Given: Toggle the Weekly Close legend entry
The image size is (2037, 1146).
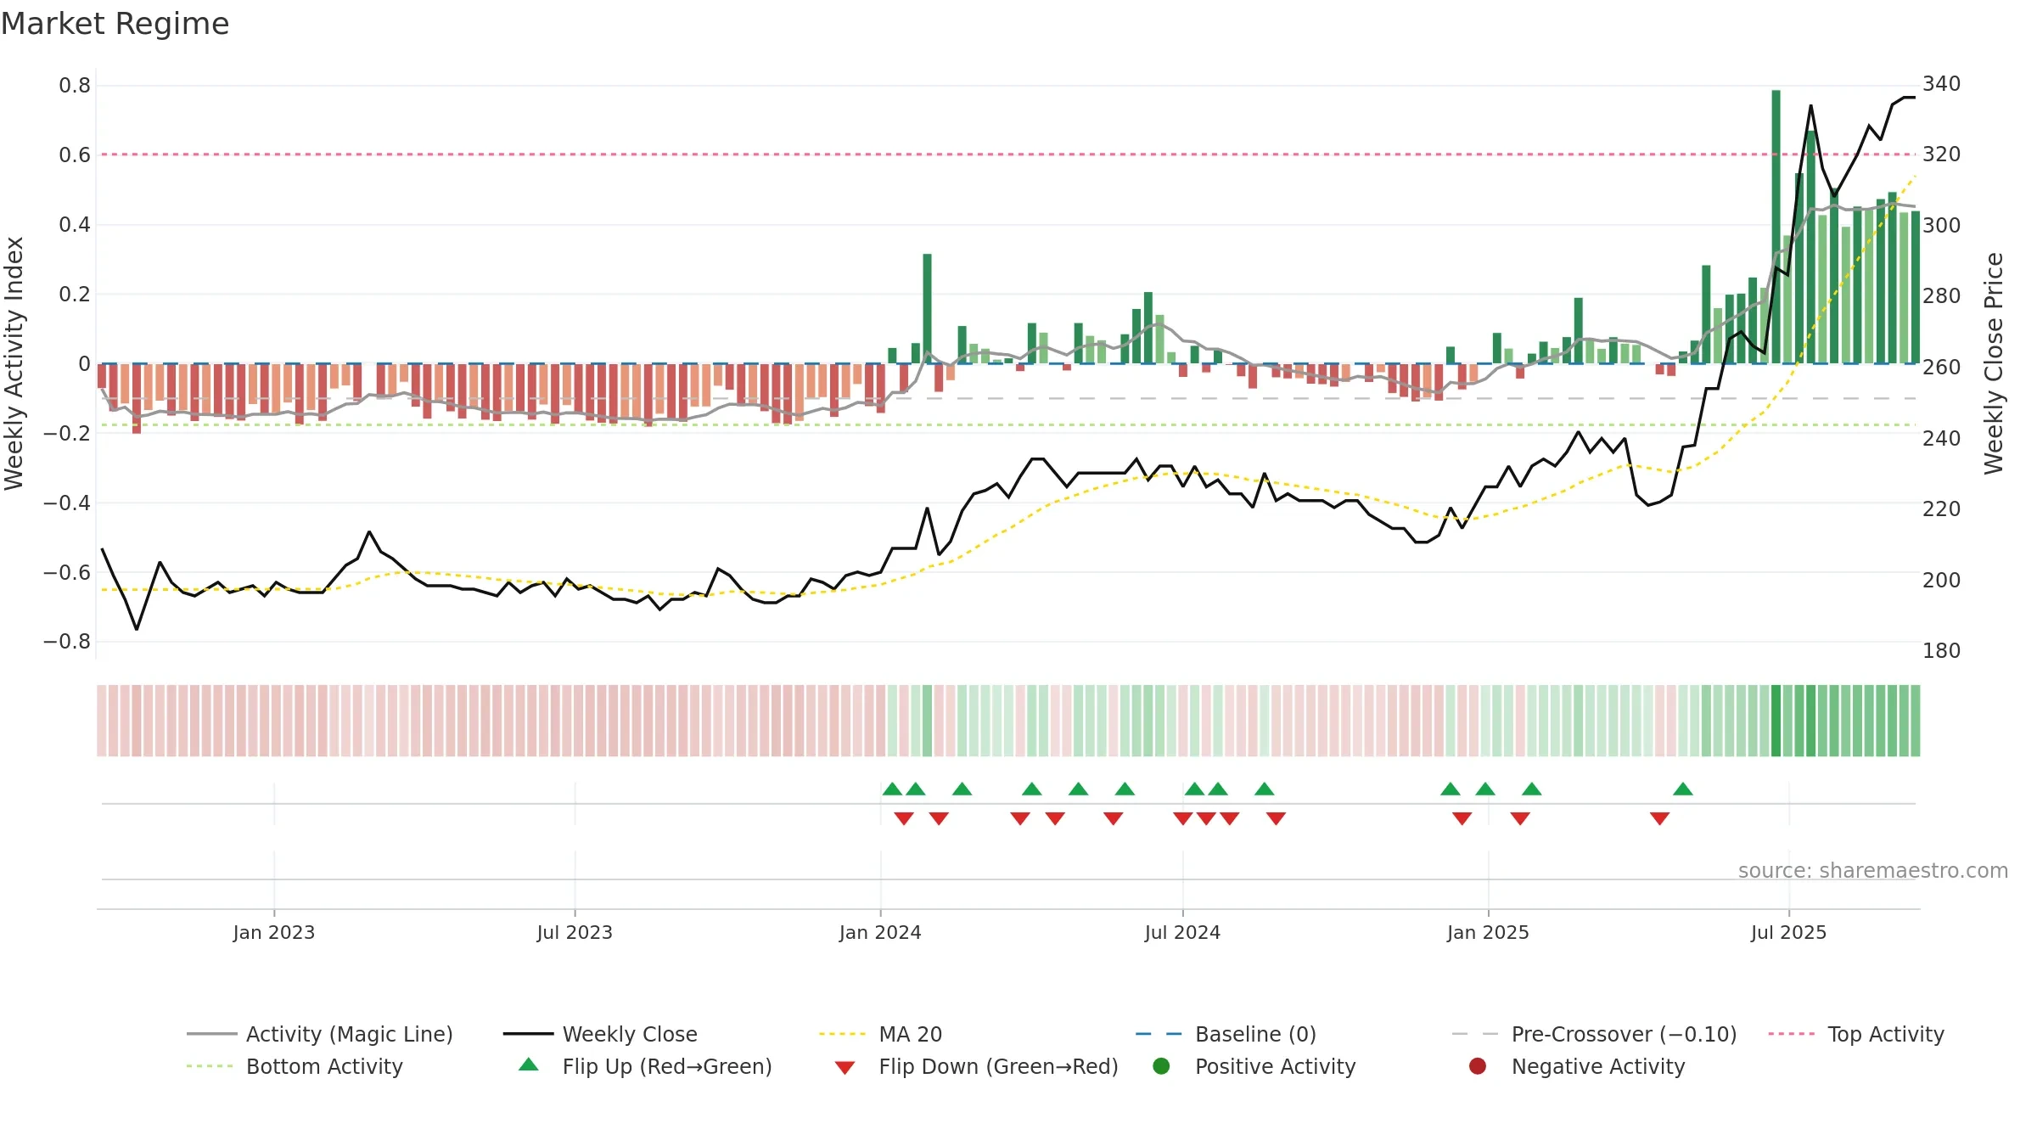Looking at the screenshot, I should click(x=600, y=1034).
